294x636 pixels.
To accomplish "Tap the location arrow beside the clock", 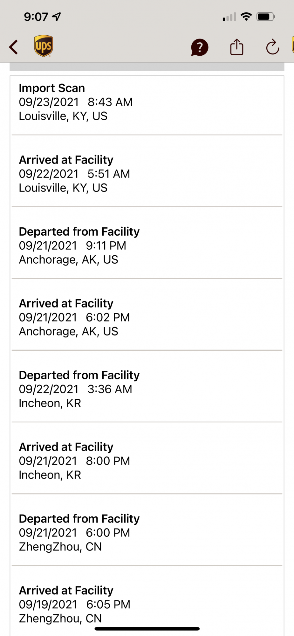I will click(57, 17).
